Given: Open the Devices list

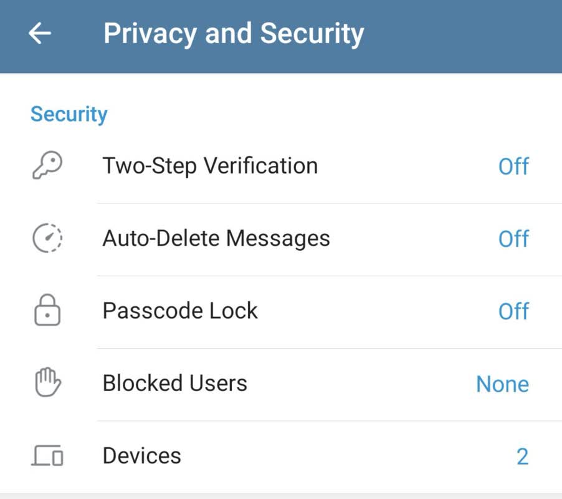Looking at the screenshot, I should [142, 456].
